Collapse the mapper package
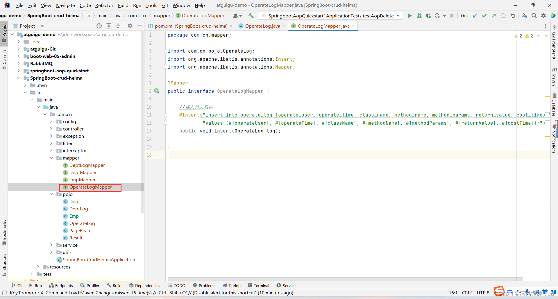Image resolution: width=558 pixels, height=299 pixels. [x=51, y=158]
